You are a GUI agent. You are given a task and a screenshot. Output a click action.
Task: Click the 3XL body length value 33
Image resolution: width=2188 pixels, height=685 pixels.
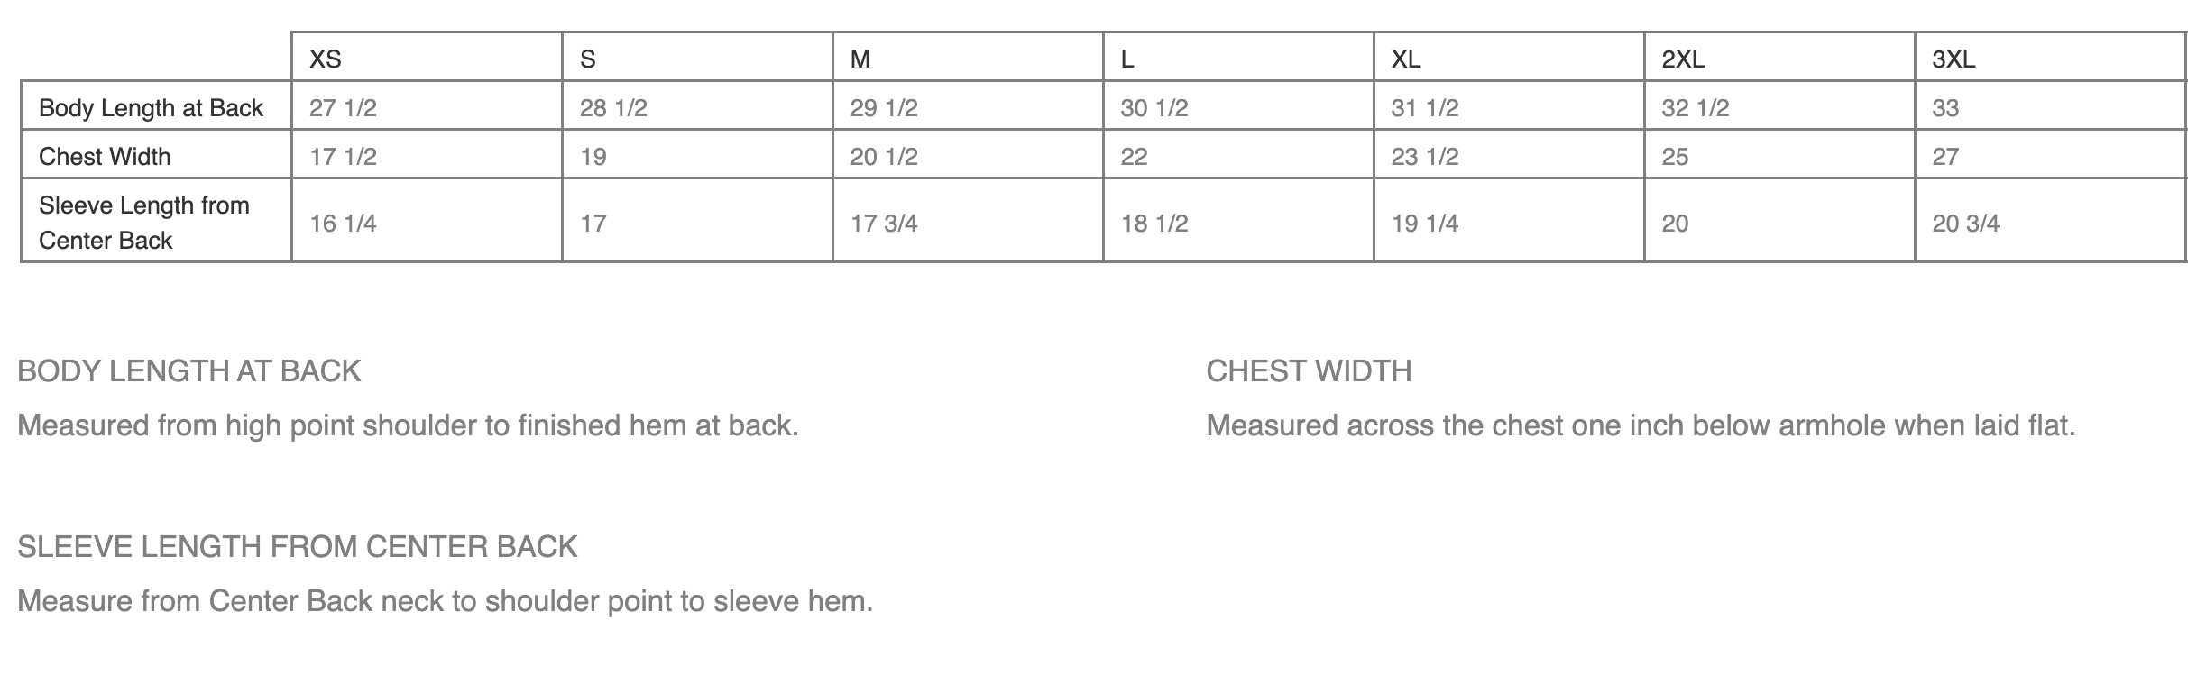coord(1945,108)
